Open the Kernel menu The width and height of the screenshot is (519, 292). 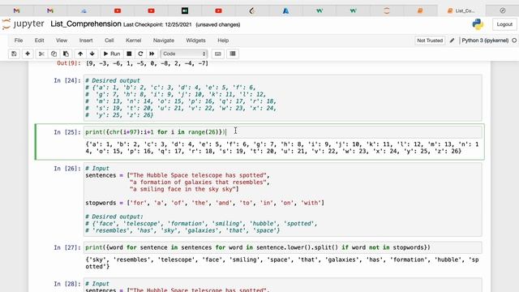[133, 41]
